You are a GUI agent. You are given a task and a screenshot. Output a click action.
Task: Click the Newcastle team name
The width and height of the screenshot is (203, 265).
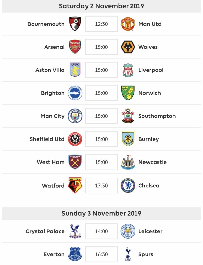tap(153, 162)
